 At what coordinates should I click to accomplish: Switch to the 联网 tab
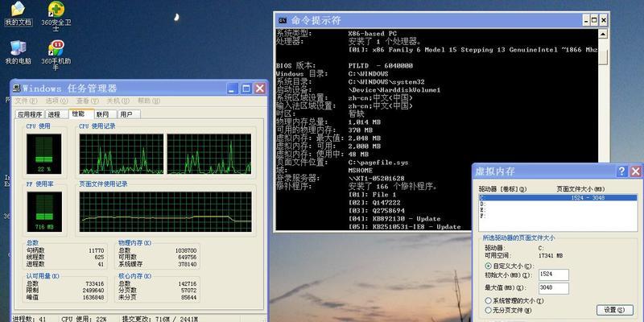pos(105,114)
